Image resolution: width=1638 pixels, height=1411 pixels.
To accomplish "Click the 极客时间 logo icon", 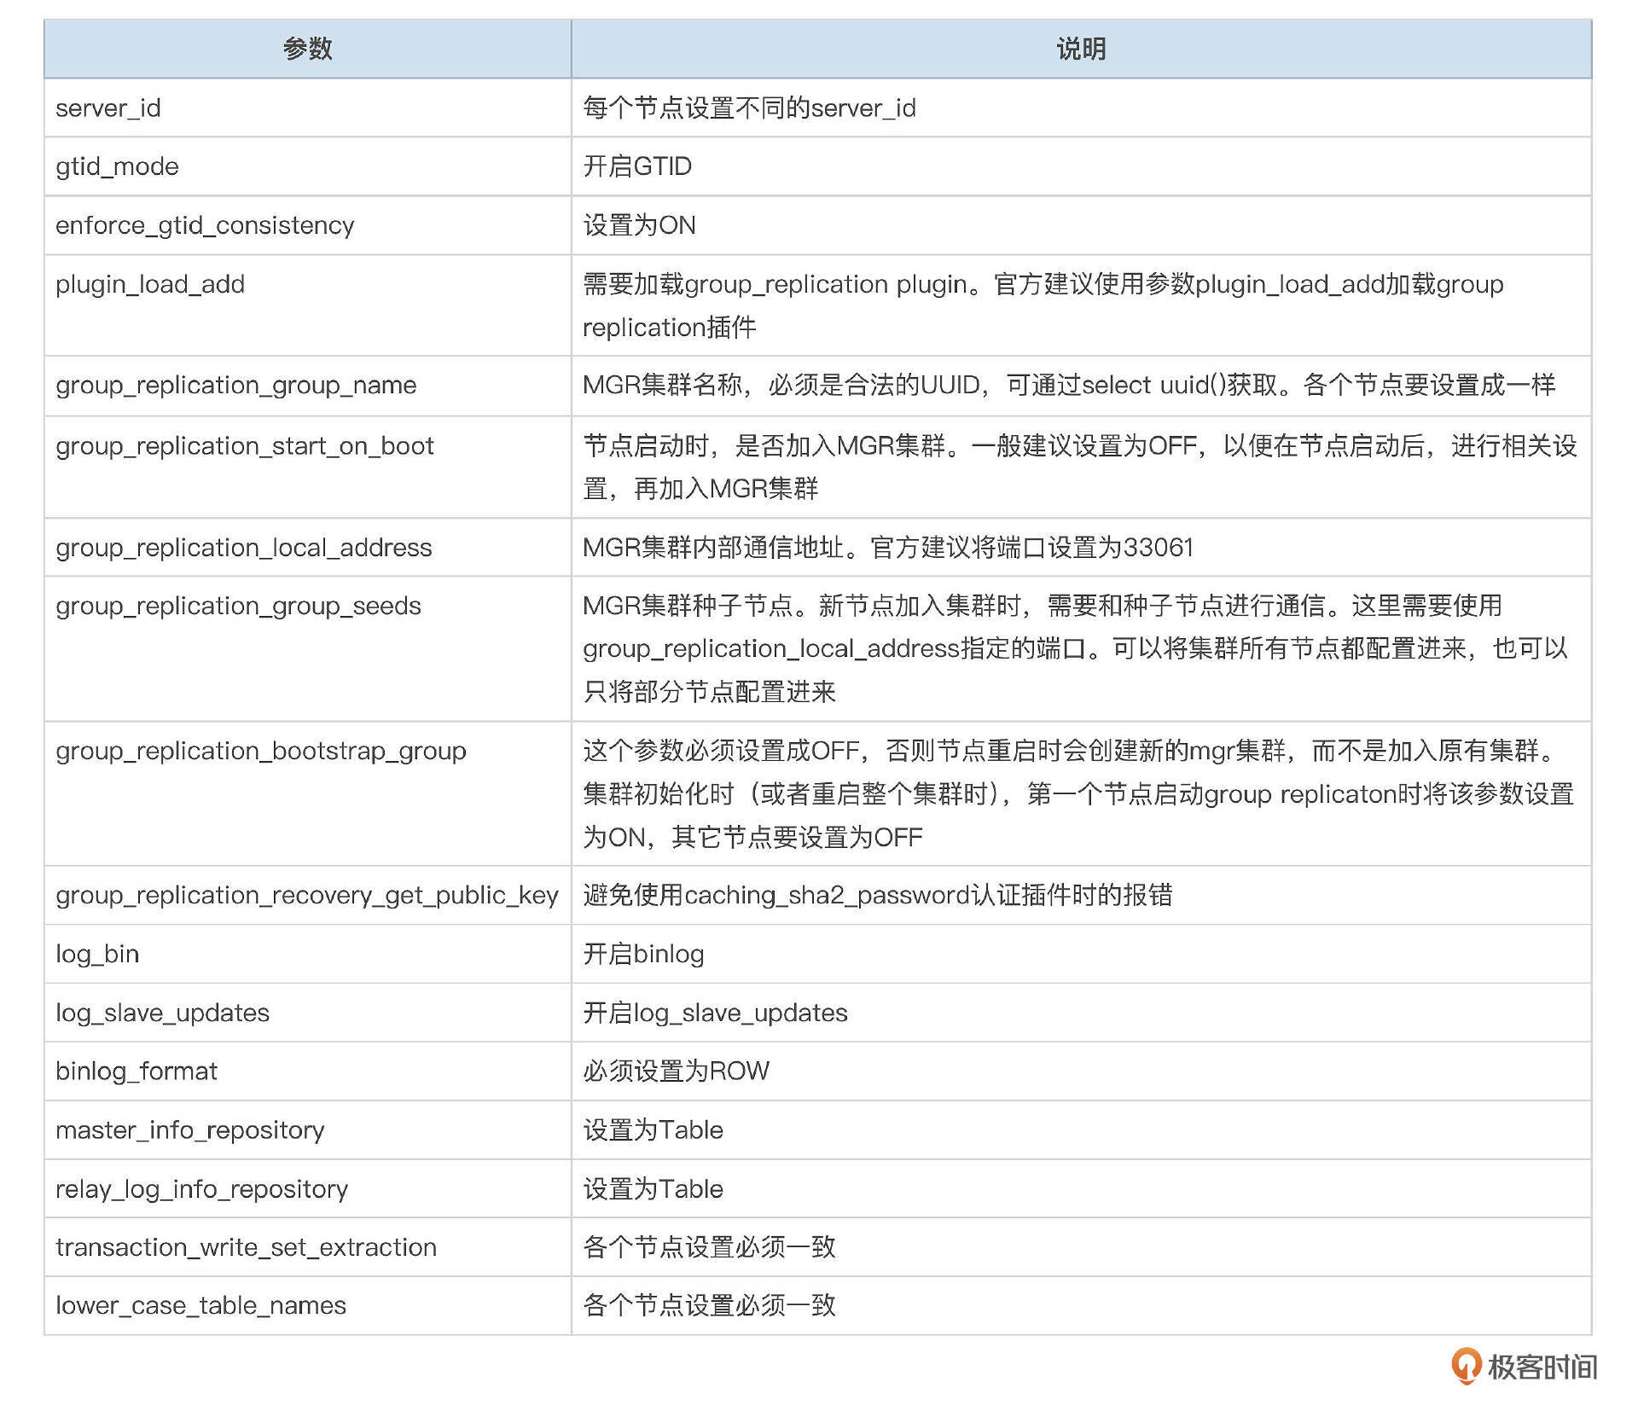I will [x=1465, y=1366].
